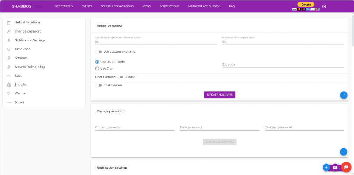The image size is (354, 175).
Task: Toggle the Chol Hamoed Closed switch
Action: point(120,77)
